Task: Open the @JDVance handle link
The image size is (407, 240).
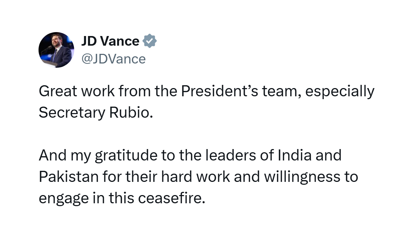Action: (x=113, y=59)
